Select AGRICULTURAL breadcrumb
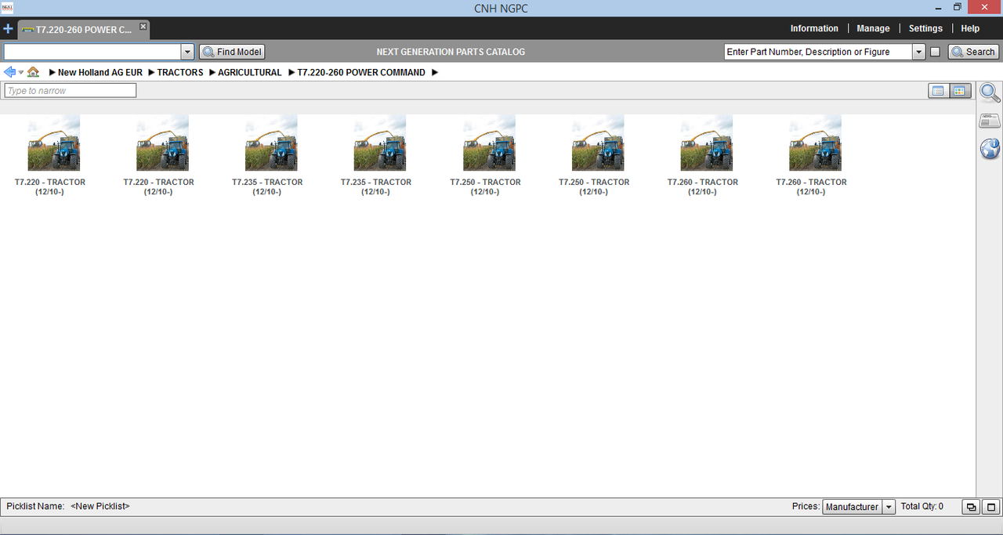1003x535 pixels. click(x=250, y=72)
